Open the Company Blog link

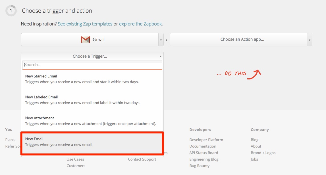pos(254,140)
